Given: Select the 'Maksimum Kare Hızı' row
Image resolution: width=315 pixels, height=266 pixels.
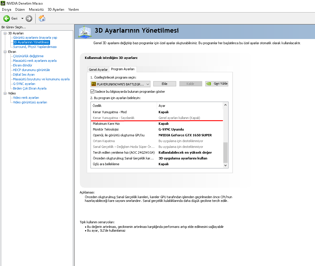Looking at the screenshot, I should [x=157, y=124].
